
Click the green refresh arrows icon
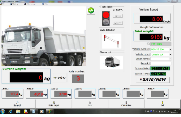91,11
